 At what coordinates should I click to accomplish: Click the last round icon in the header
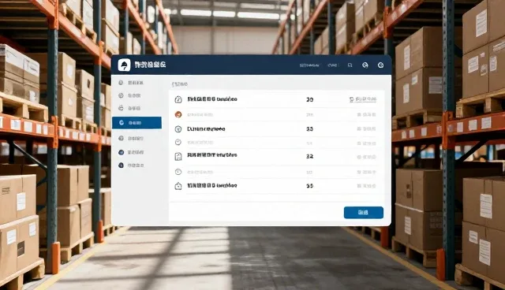pyautogui.click(x=380, y=65)
